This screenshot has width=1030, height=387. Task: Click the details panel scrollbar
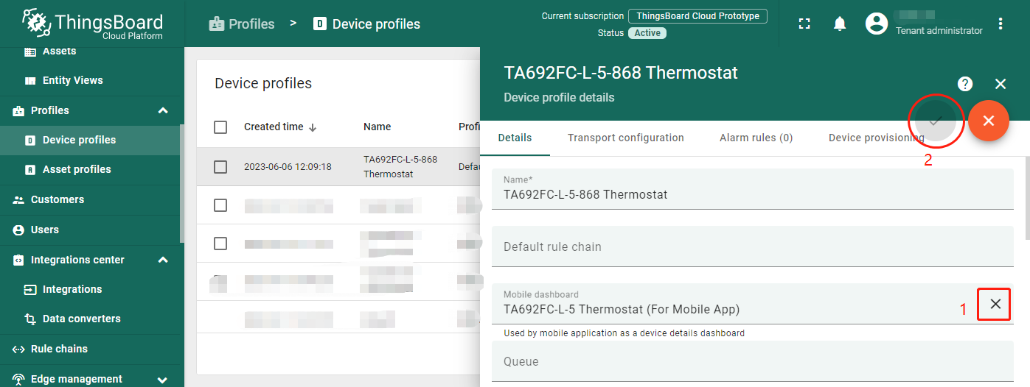click(1027, 199)
